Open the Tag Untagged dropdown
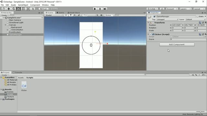 coord(167,19)
